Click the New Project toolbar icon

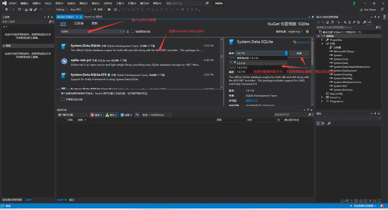20,9
